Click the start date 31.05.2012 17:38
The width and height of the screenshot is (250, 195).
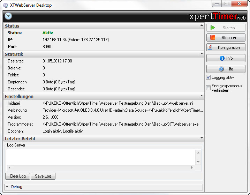click(57, 61)
